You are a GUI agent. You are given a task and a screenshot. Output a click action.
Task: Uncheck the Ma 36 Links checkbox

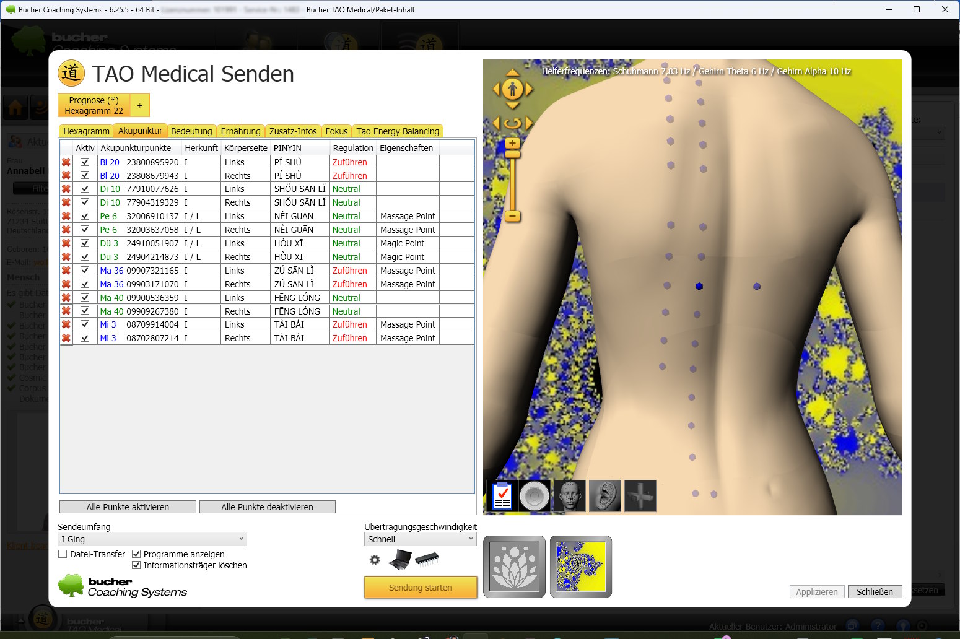[x=85, y=271]
